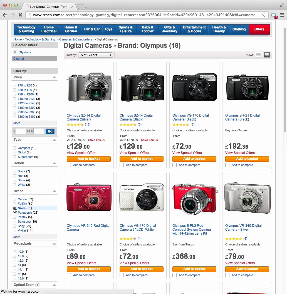The height and width of the screenshot is (294, 287).
Task: Click the star rating of Olympus VR-340 Silver
Action: [234, 239]
